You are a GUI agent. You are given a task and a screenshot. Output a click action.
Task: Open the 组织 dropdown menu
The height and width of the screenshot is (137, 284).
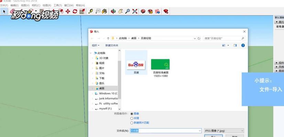[x=96, y=45]
